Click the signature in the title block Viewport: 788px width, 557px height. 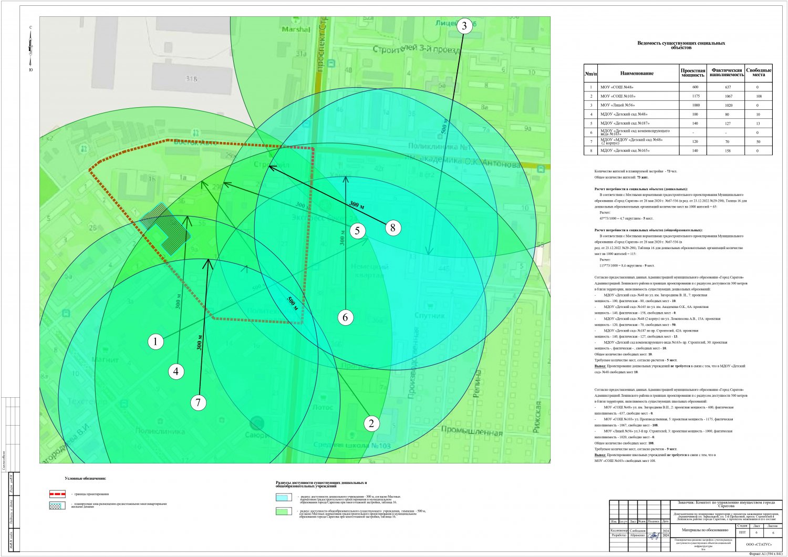pos(653,536)
